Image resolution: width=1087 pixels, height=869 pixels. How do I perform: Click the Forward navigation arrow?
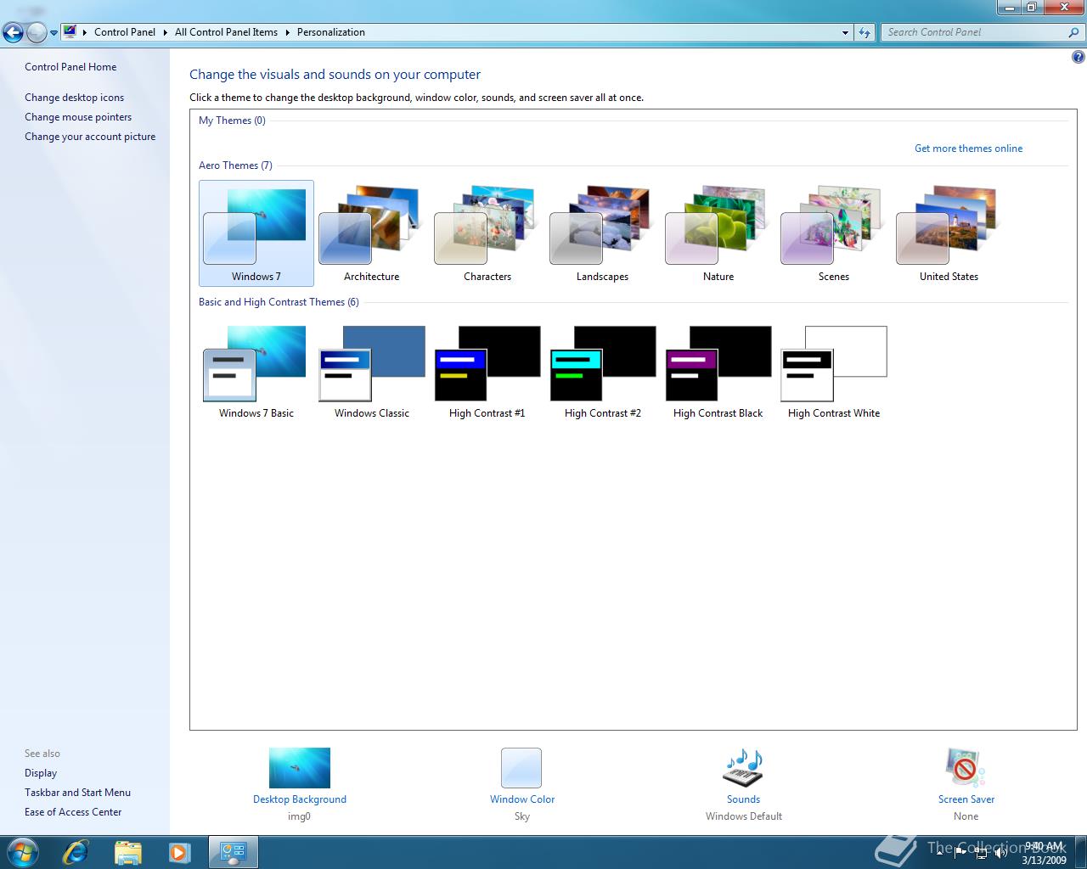pyautogui.click(x=37, y=33)
